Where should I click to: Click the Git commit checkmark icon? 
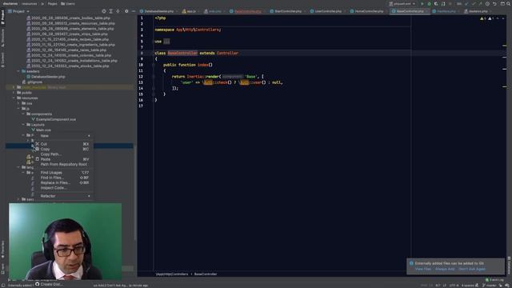[473, 3]
